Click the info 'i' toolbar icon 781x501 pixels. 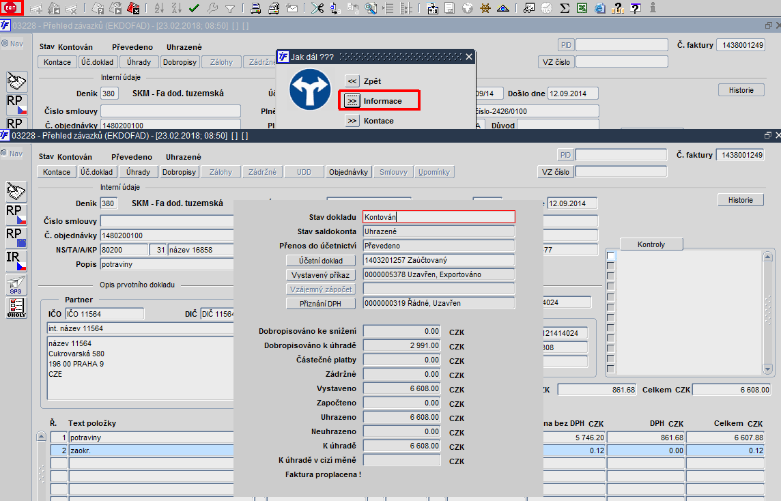(x=653, y=8)
